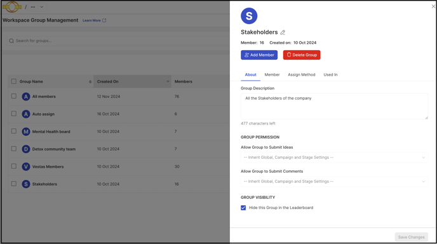This screenshot has width=437, height=244.
Task: Click the 12 Nov 2024 date cell
Action: (109, 97)
